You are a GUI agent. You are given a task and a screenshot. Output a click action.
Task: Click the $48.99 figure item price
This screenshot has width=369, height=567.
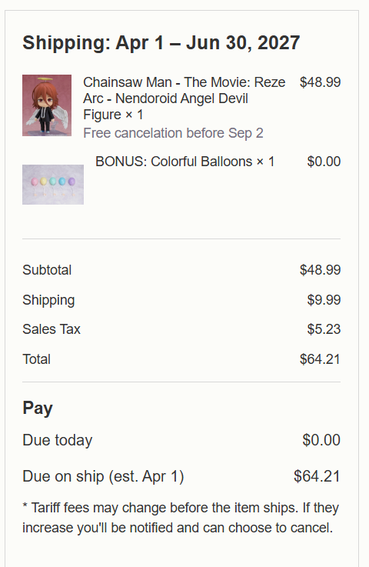tap(321, 82)
